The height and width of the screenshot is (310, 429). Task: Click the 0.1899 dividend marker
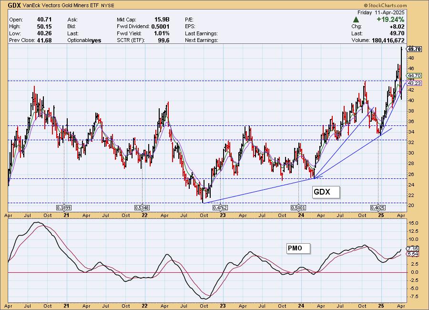click(x=64, y=208)
